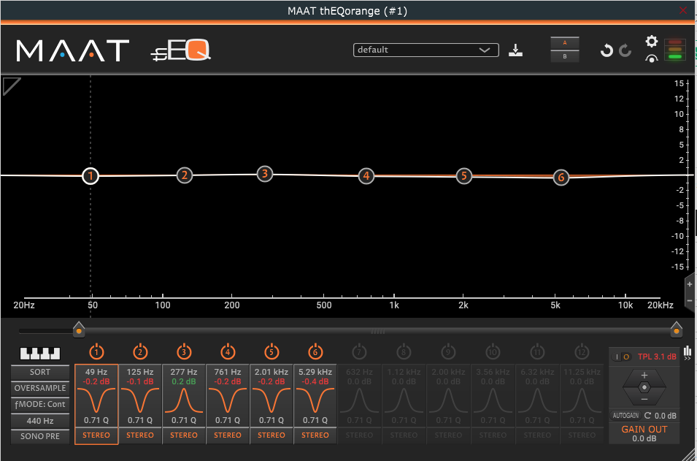This screenshot has height=461, width=697.
Task: Switch off band 5 power button
Action: click(272, 352)
